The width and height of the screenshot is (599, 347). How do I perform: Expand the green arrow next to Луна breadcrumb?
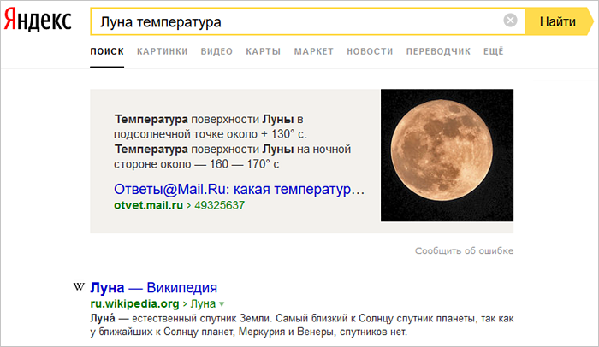point(222,304)
